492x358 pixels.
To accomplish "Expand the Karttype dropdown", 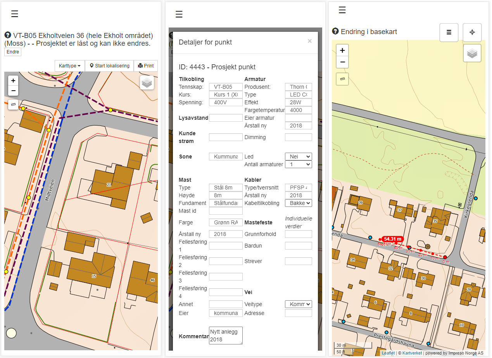I will (x=70, y=66).
